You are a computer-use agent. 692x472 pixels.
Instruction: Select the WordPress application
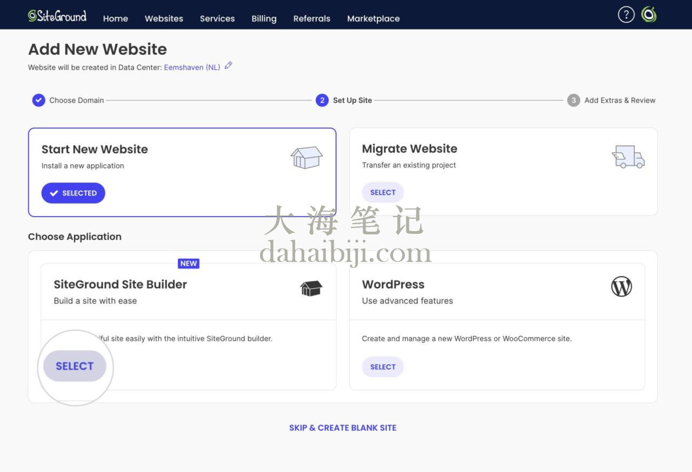tap(383, 367)
